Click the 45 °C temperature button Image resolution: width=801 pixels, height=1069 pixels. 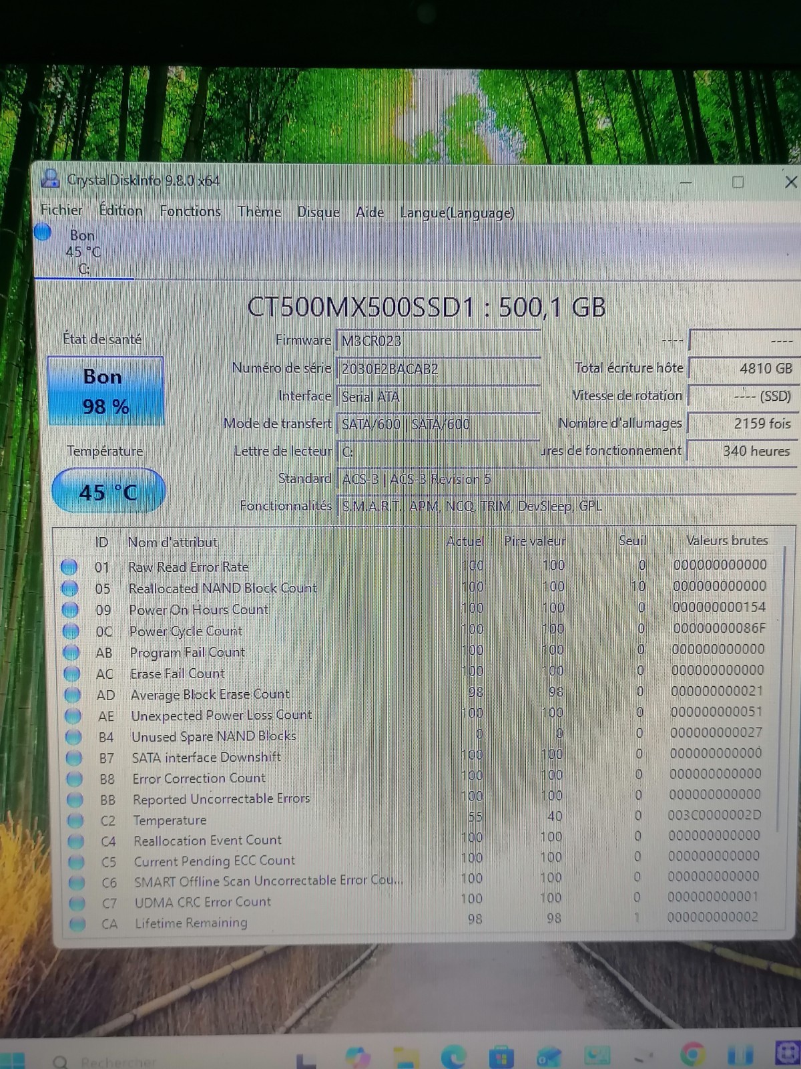[108, 492]
